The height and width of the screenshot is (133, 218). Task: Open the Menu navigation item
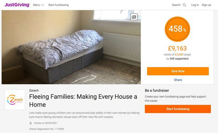pos(39,5)
